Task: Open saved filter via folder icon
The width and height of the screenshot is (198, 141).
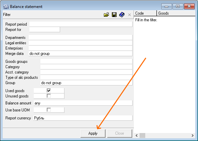Action: coord(107,15)
